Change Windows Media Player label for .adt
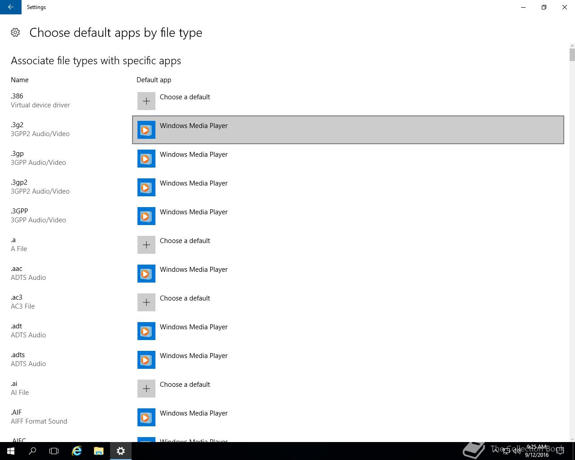Viewport: 575px width, 460px height. [x=194, y=327]
